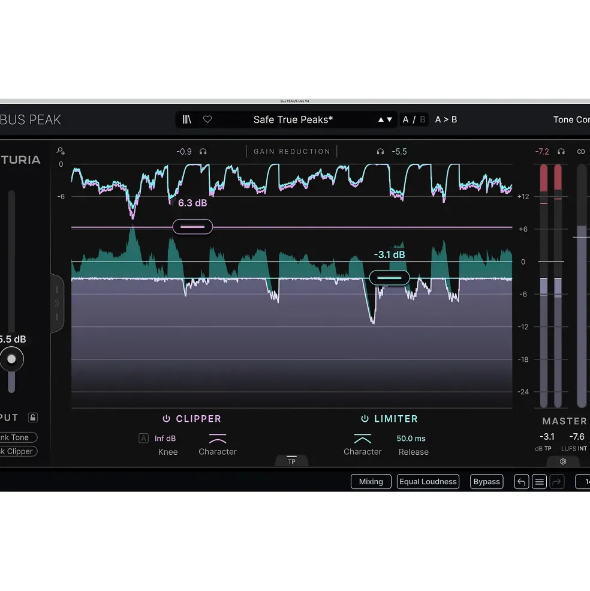Grab the teal limiter threshold handle

coord(389,278)
